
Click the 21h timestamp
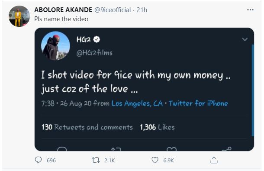tap(142, 10)
